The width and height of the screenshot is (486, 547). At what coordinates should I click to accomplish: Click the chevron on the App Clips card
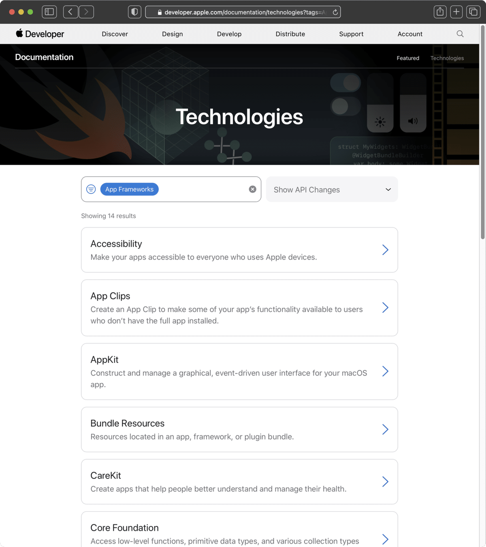[x=385, y=308]
